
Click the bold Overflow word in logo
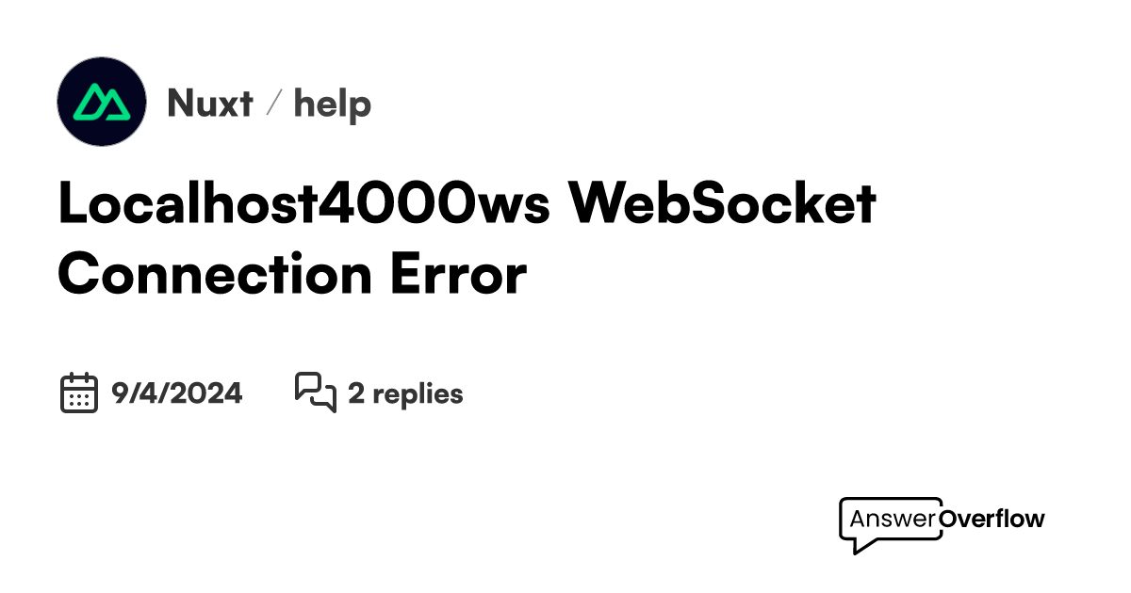click(x=990, y=519)
